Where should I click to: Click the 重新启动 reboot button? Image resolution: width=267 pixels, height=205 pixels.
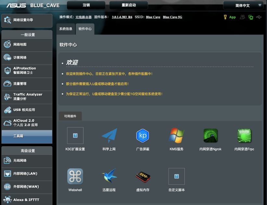pyautogui.click(x=129, y=5)
